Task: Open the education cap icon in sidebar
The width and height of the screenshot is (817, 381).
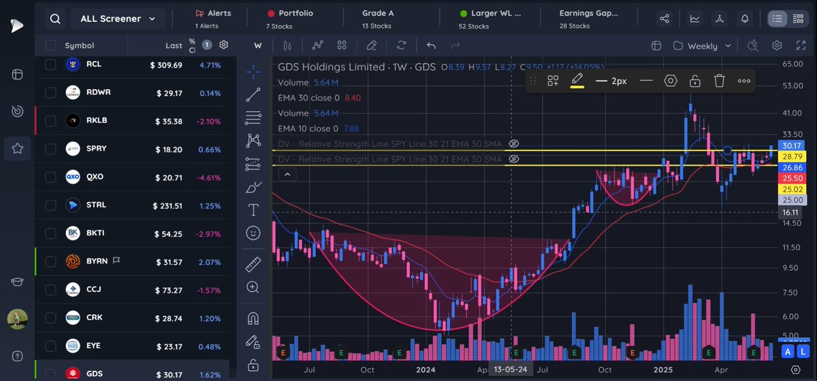Action: [x=17, y=283]
